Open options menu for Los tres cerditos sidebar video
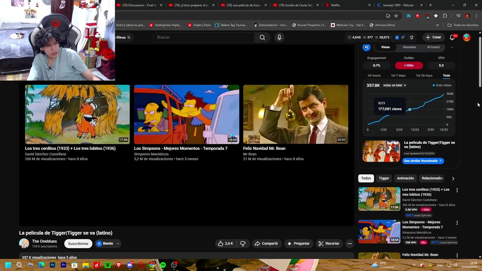 [x=457, y=190]
